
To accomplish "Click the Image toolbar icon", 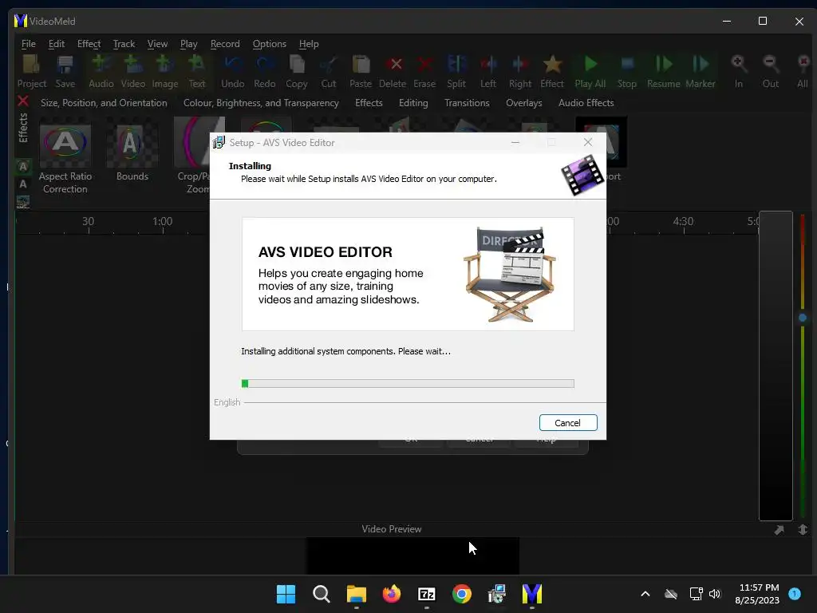I will [x=164, y=72].
